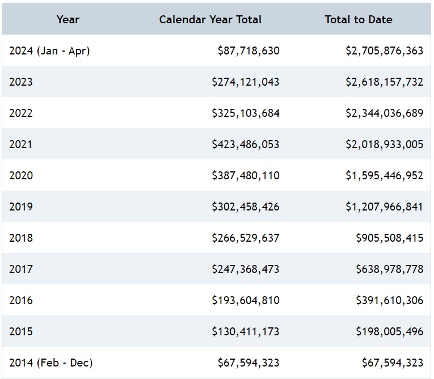Click the $905,508,415 total to date cell

(389, 238)
